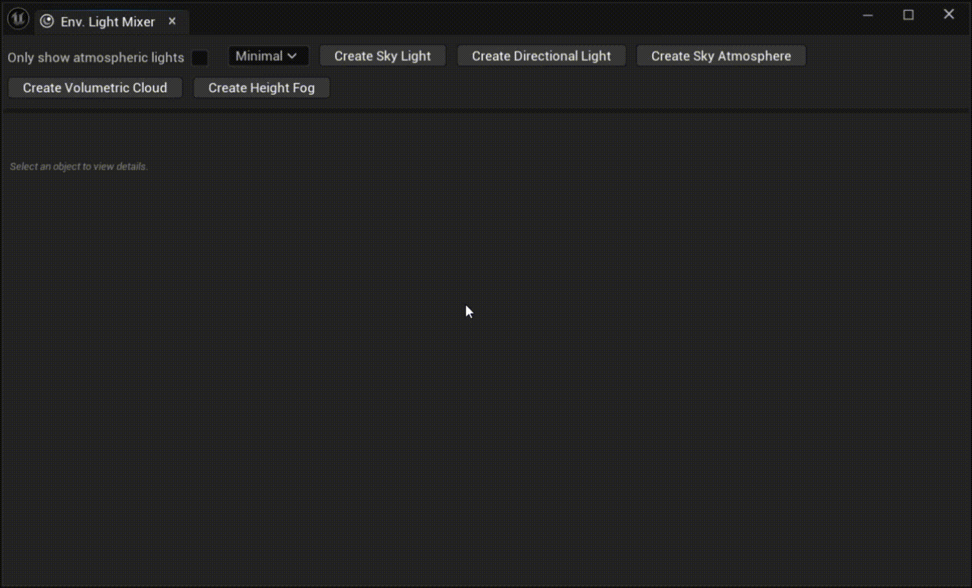Close the Env. Light Mixer window
This screenshot has width=972, height=588.
[949, 15]
